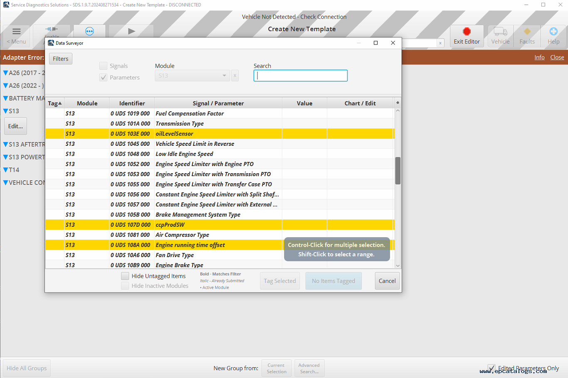
Task: Open the hamburger Menu icon
Action: pyautogui.click(x=17, y=32)
